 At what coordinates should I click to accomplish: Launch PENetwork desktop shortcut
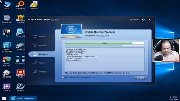click(20, 60)
